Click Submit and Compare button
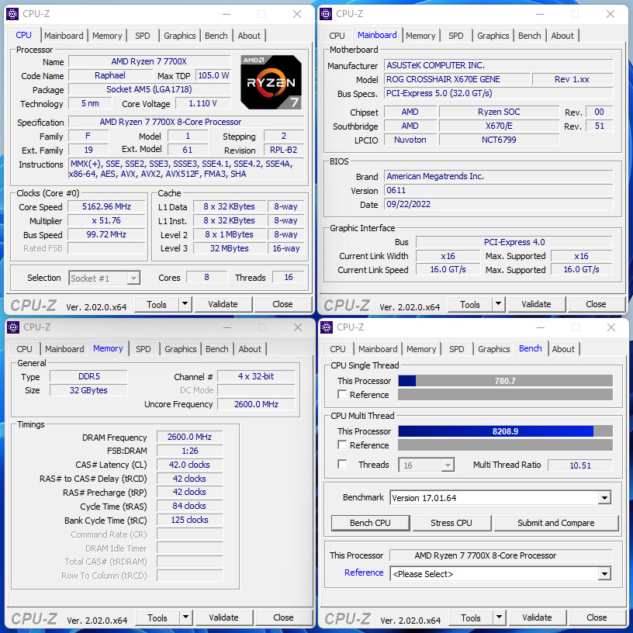 tap(556, 523)
